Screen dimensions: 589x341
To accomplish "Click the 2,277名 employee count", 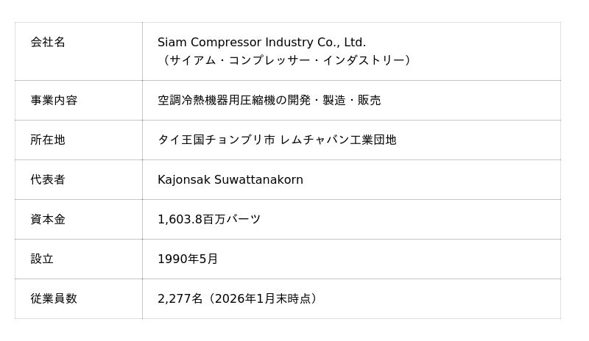I will point(180,298).
